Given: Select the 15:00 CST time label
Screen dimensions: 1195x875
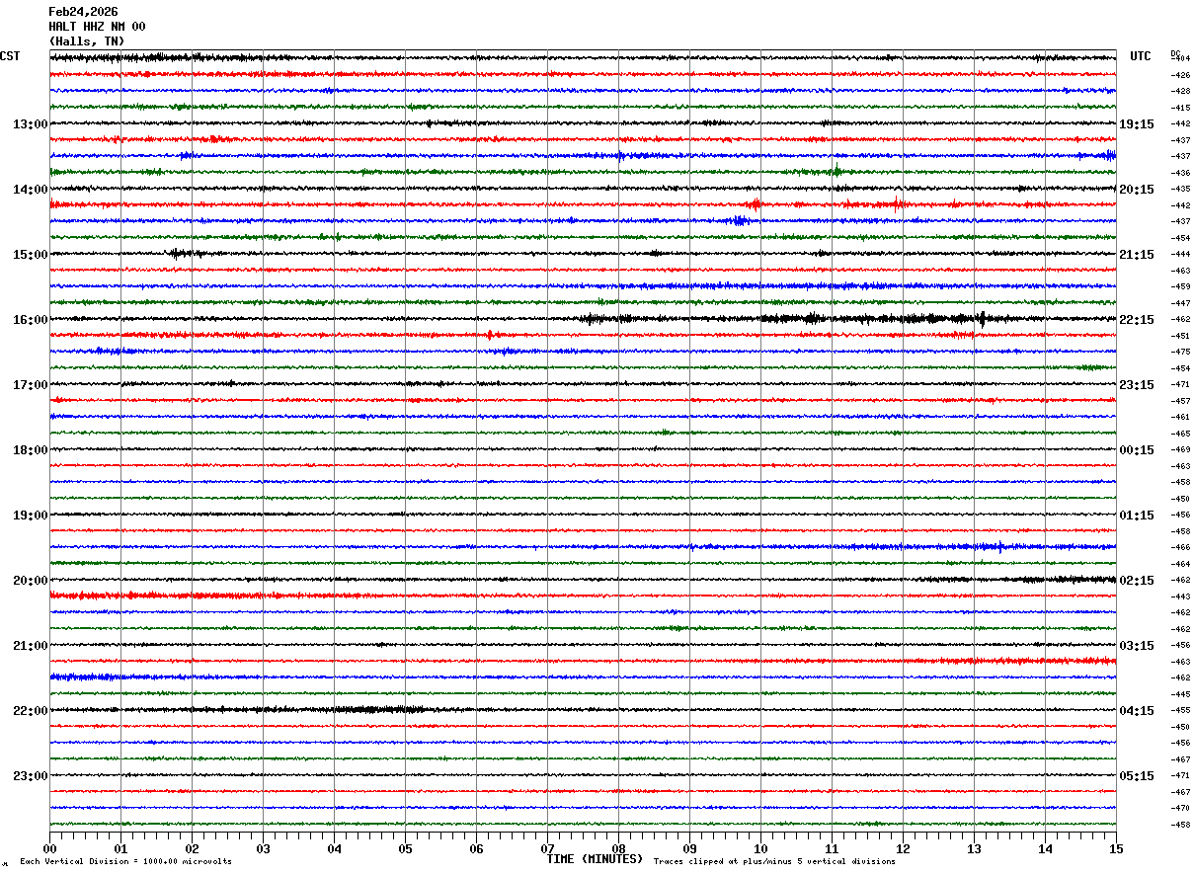Looking at the screenshot, I should pyautogui.click(x=31, y=255).
